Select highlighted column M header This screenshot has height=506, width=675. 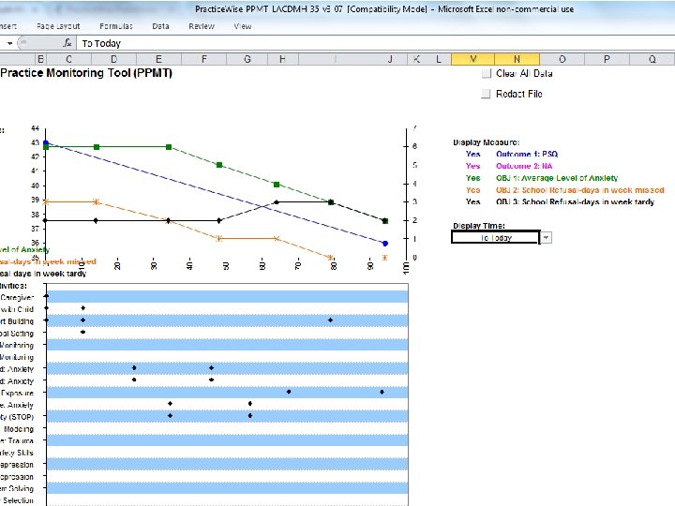click(x=473, y=59)
